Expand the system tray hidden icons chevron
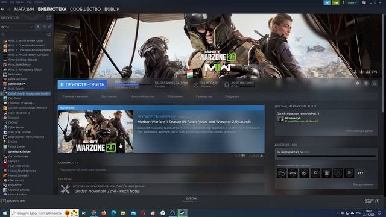386x217 pixels. point(338,213)
